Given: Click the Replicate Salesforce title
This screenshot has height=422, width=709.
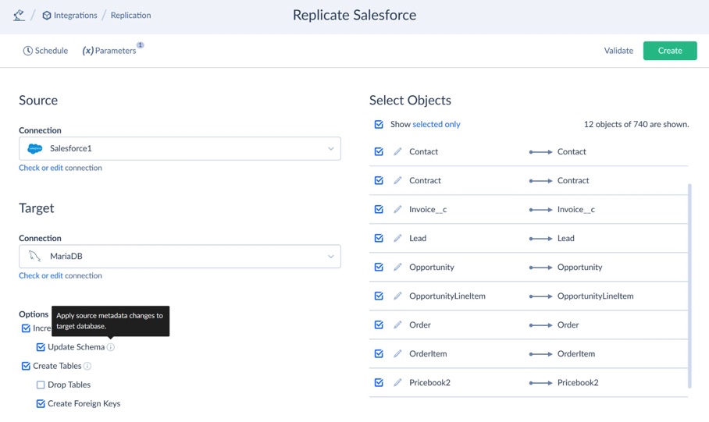Looking at the screenshot, I should (x=354, y=15).
